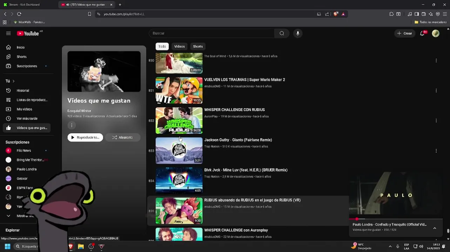450x252 pixels.
Task: Open Brave Rewards triangle icon
Action: click(x=343, y=14)
